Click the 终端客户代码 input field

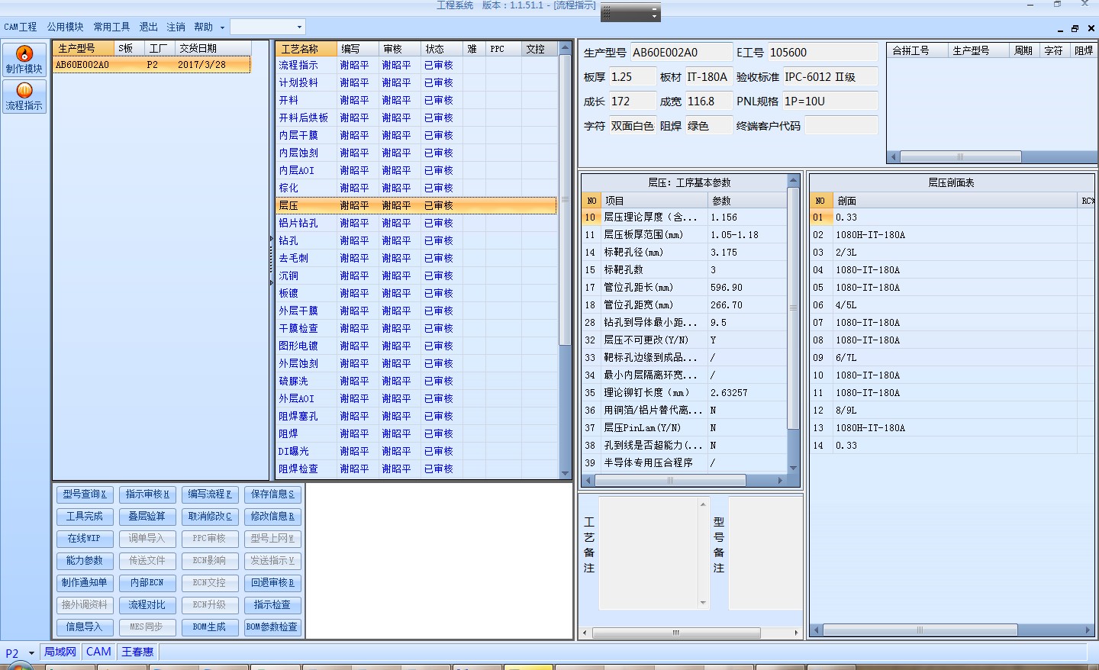[x=841, y=126]
